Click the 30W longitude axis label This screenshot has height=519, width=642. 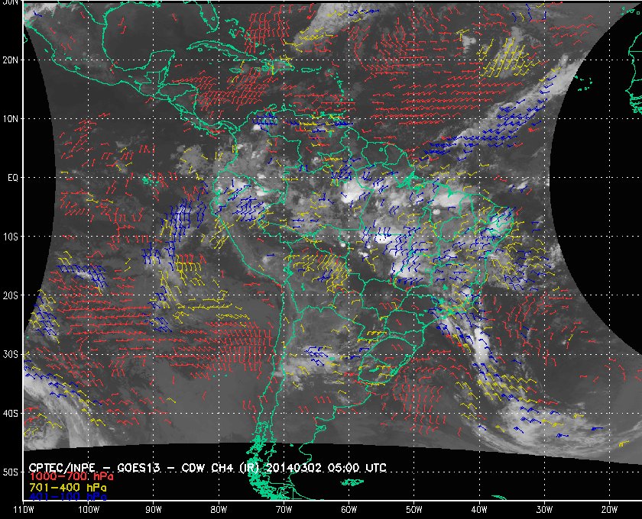coord(543,508)
